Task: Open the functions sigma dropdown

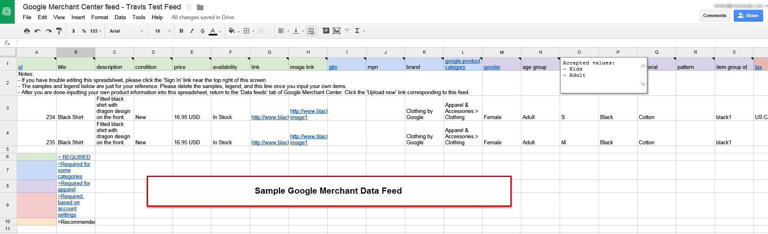Action: (360, 31)
